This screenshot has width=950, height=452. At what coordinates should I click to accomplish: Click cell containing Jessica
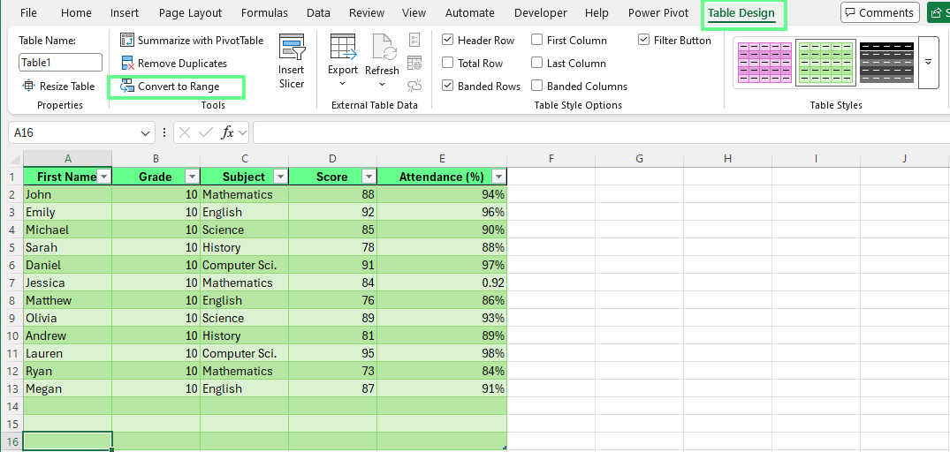pos(68,283)
